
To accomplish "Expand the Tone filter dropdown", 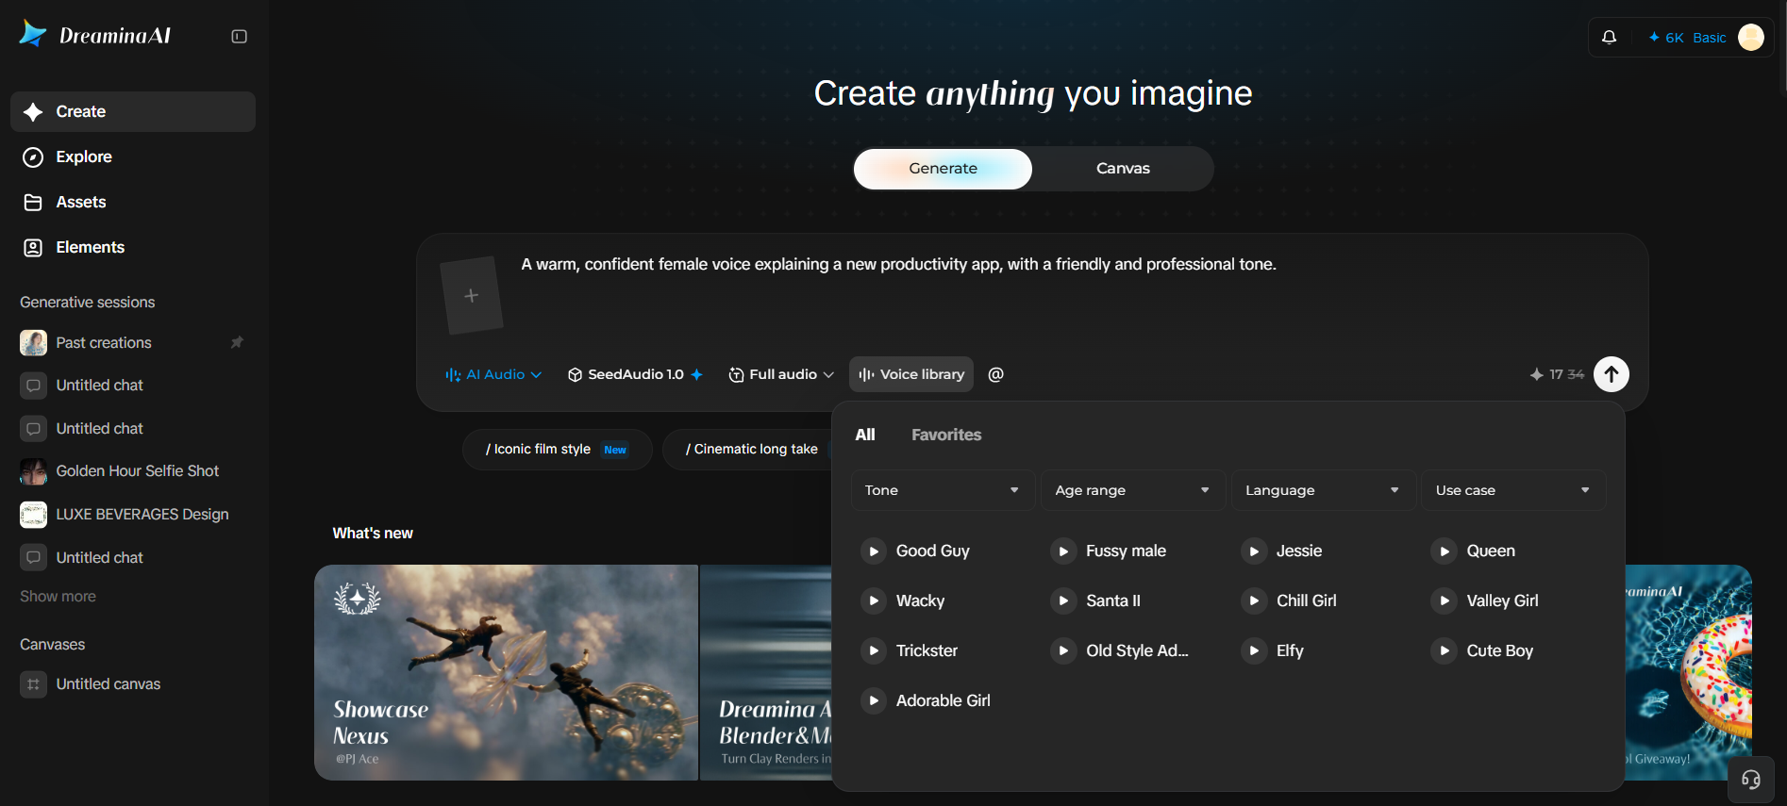I will point(943,490).
